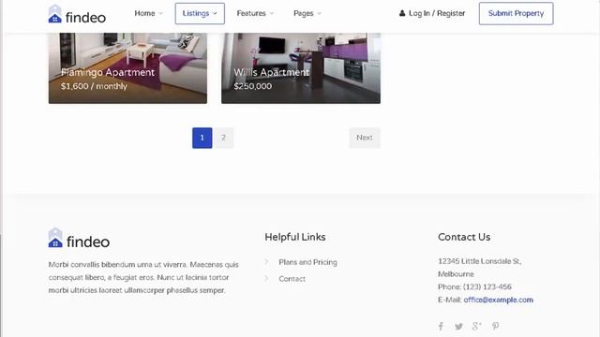This screenshot has height=337, width=600.
Task: Click the Phone: (123) 123-456 text
Action: [x=474, y=286]
